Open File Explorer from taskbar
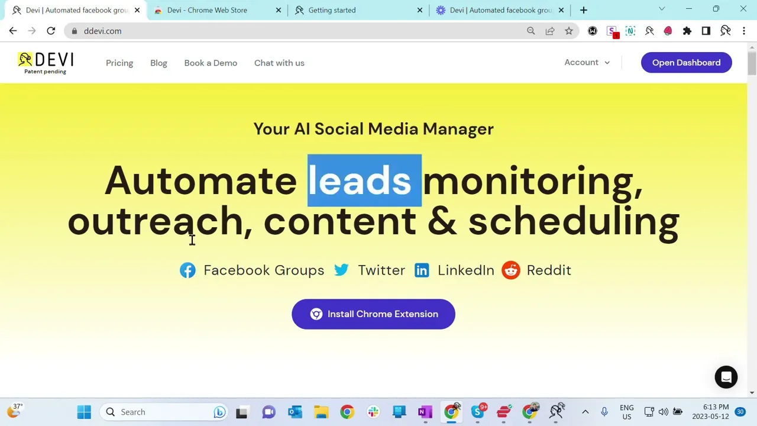The height and width of the screenshot is (426, 757). coord(321,412)
